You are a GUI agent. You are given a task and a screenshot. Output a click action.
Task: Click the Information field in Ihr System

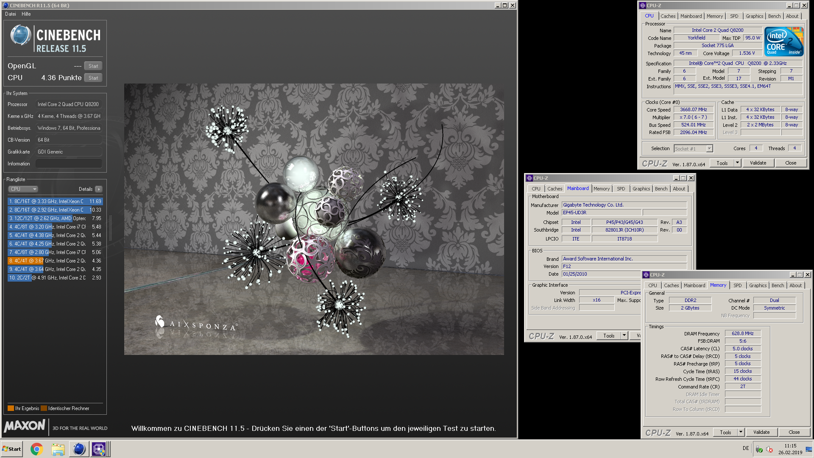[69, 164]
